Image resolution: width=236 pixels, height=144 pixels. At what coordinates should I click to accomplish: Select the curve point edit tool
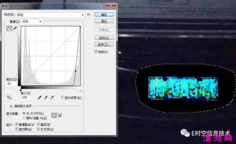pos(9,28)
